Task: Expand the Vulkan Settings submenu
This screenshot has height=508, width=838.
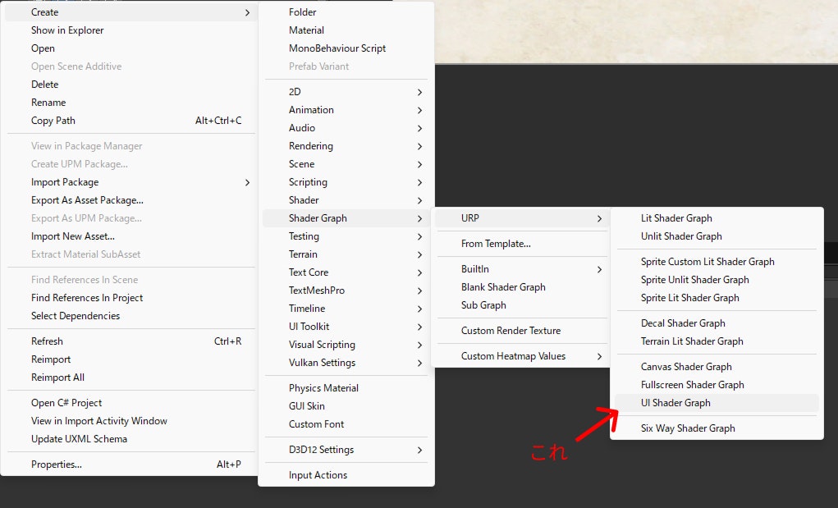Action: coord(346,363)
